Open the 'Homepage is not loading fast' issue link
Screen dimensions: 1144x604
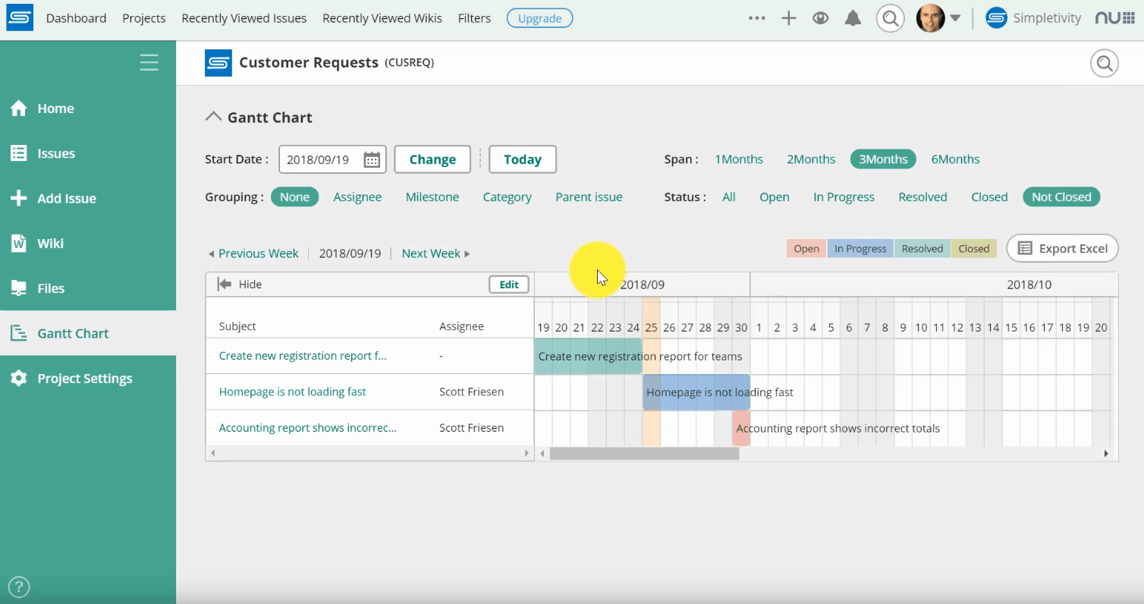click(292, 392)
